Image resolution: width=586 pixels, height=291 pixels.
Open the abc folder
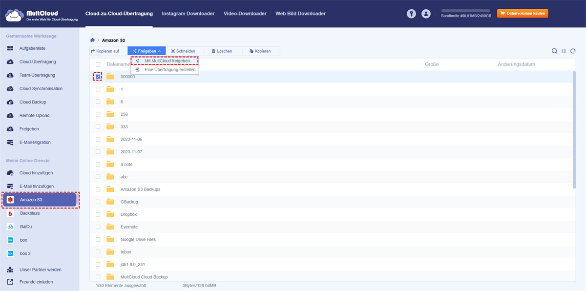click(x=124, y=177)
